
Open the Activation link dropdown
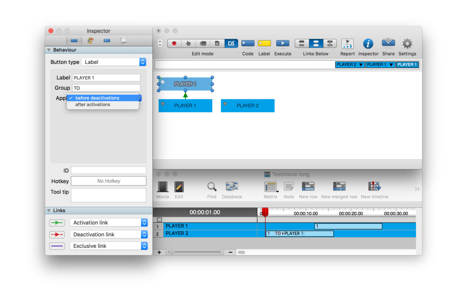pyautogui.click(x=109, y=223)
